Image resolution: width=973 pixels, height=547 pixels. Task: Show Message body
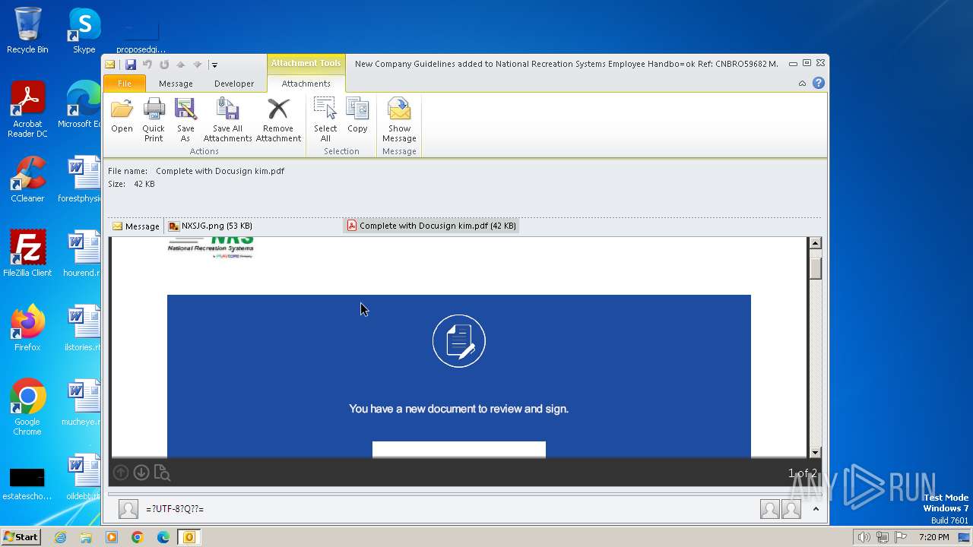pos(399,119)
